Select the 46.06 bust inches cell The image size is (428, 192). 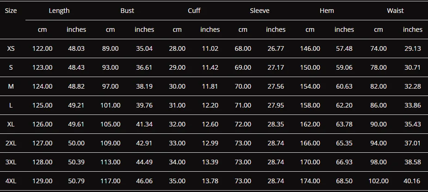tap(144, 181)
